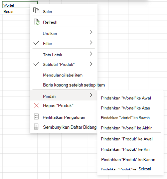Select Refresh in the context menu
The width and height of the screenshot is (167, 179).
click(x=63, y=22)
